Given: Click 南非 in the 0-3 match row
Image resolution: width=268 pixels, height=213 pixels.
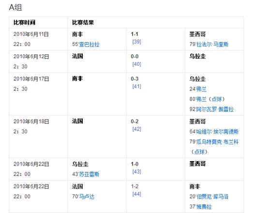Looking at the screenshot, I should coord(77,79).
